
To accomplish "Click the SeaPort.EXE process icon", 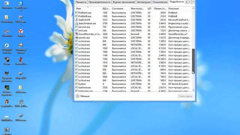I will pyautogui.click(x=76, y=19).
